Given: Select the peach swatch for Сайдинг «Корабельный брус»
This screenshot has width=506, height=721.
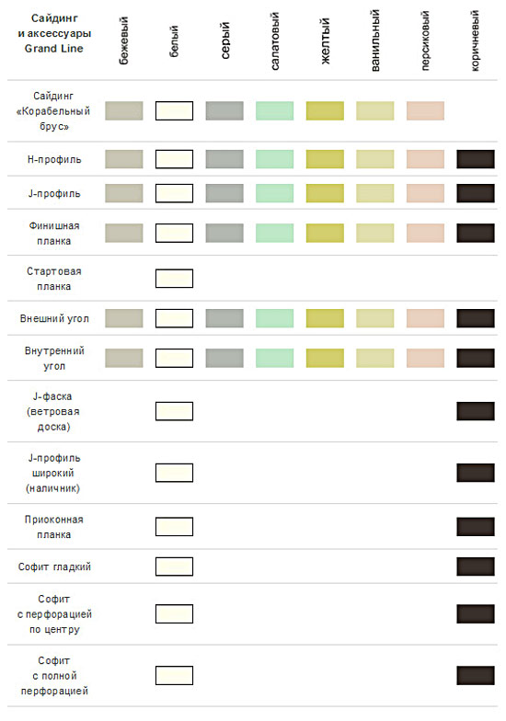Looking at the screenshot, I should tap(425, 110).
